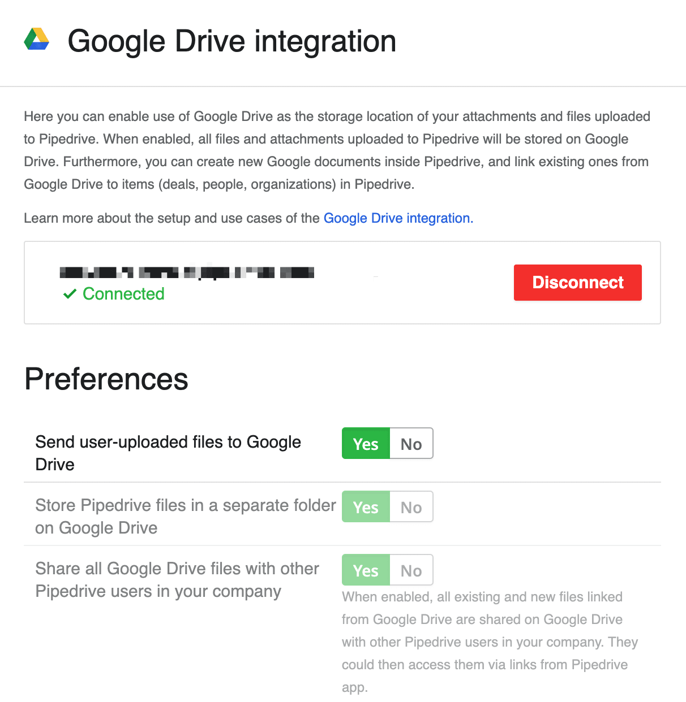This screenshot has height=702, width=686.
Task: Click Yes on 'Send user-uploaded files' toggle
Action: coord(365,444)
